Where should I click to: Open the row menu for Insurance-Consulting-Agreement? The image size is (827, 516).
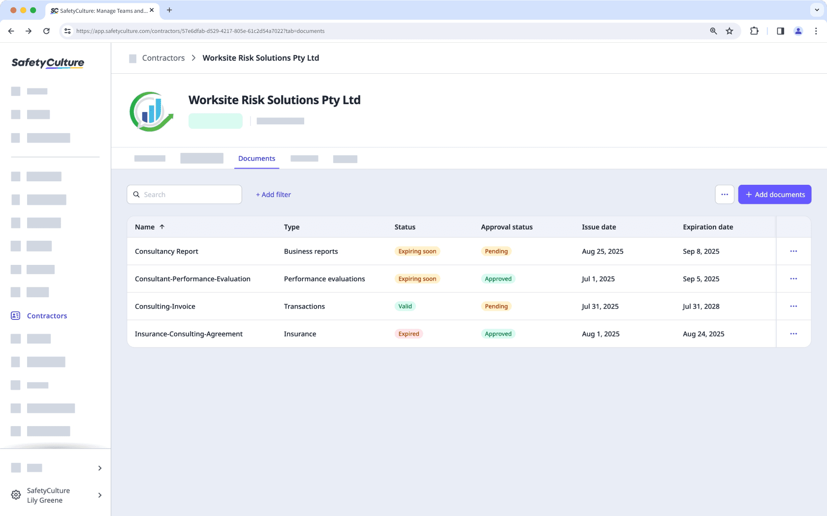[793, 334]
